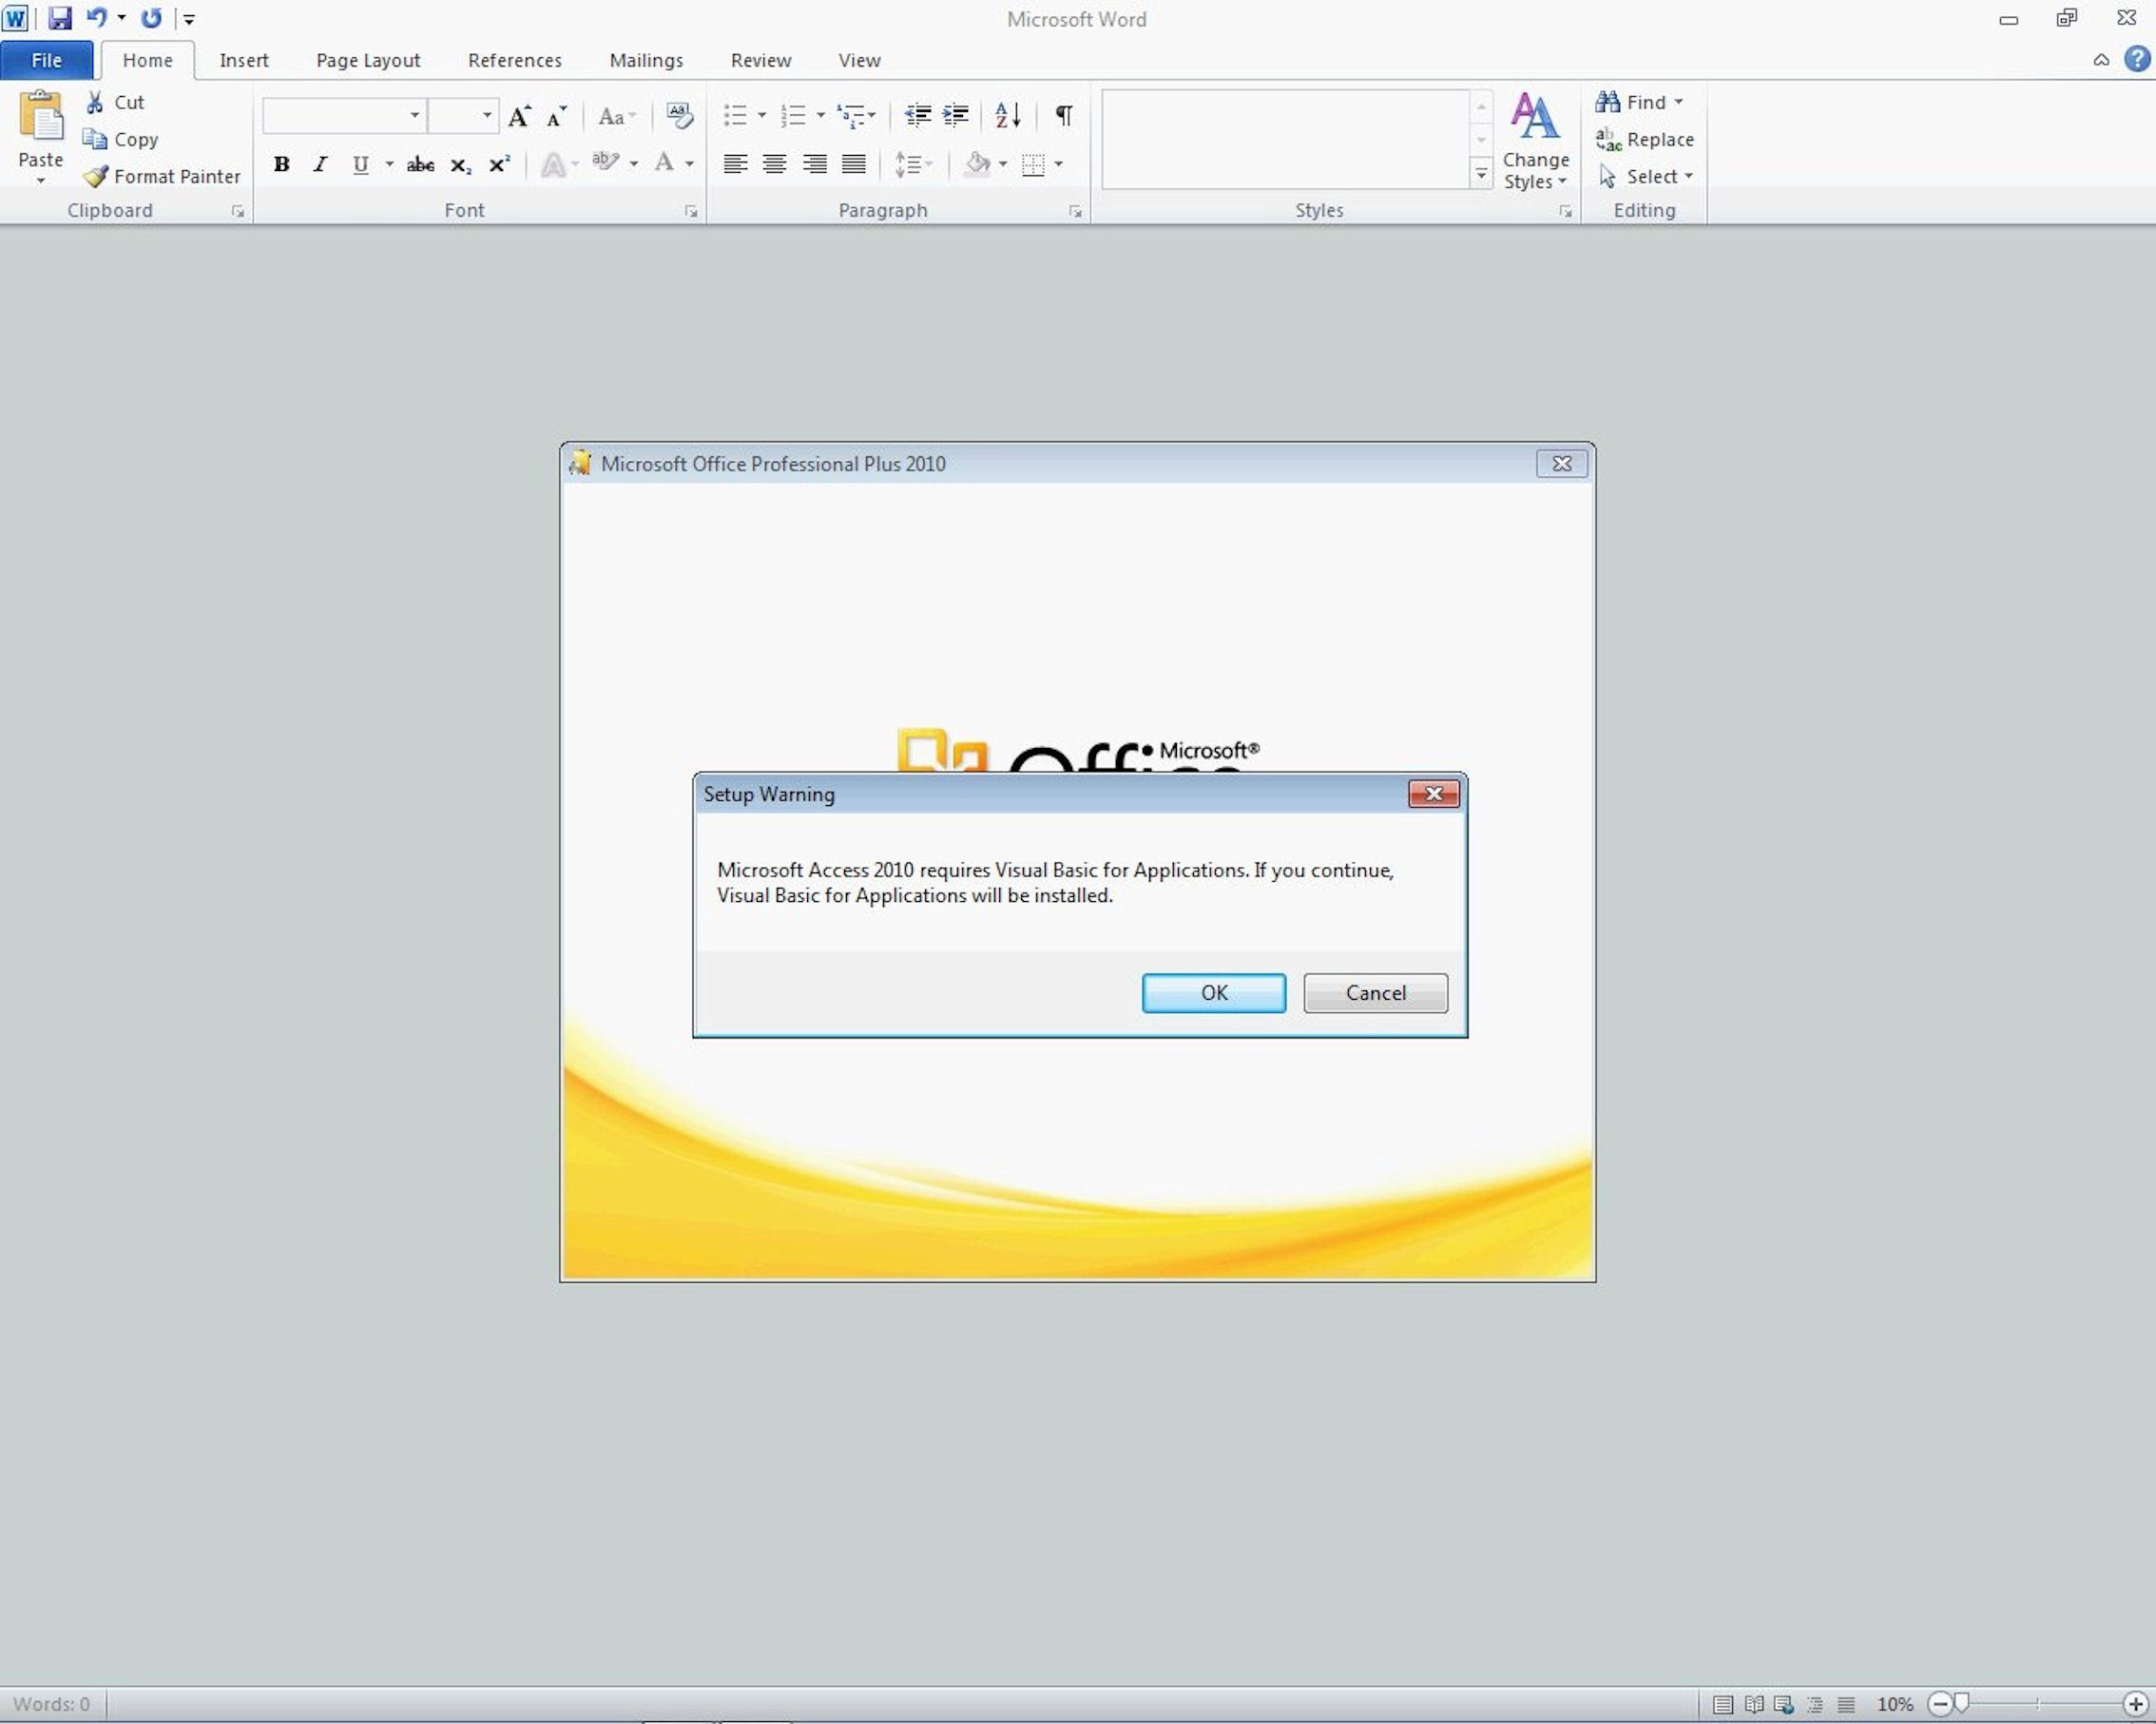Viewport: 2156px width, 1724px height.
Task: Click OK in Setup Warning dialog
Action: click(1214, 993)
